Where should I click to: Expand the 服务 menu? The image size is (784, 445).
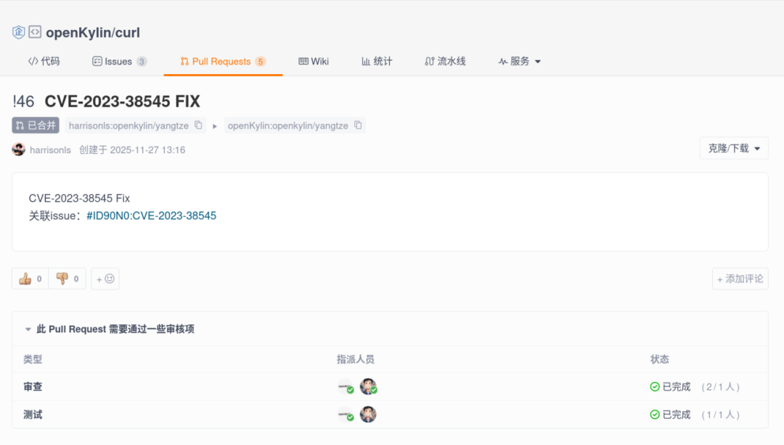click(x=520, y=61)
